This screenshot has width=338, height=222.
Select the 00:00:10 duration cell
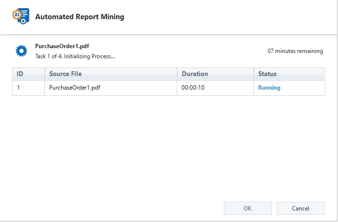[x=193, y=88]
